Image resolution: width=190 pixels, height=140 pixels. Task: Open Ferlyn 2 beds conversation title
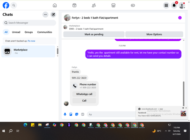tap(95, 18)
